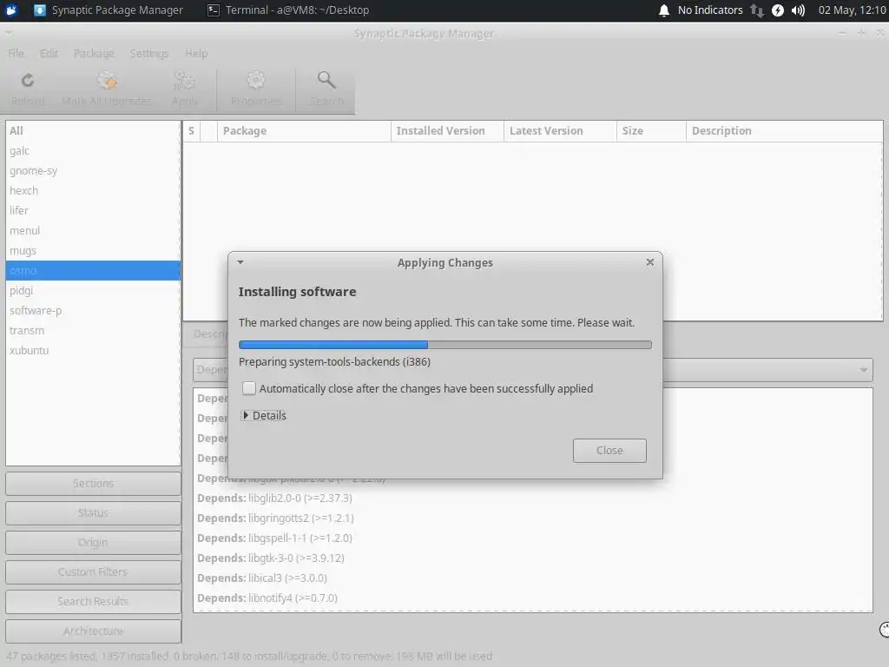Open Synaptic window menu arrow in titlebar
The width and height of the screenshot is (889, 667).
pos(8,34)
